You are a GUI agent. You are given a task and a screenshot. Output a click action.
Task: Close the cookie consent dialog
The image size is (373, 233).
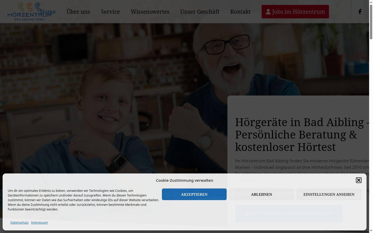click(x=358, y=180)
